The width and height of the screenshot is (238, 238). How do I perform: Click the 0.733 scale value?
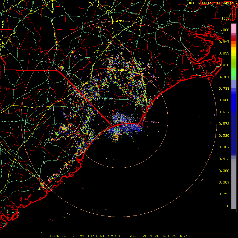click(224, 89)
